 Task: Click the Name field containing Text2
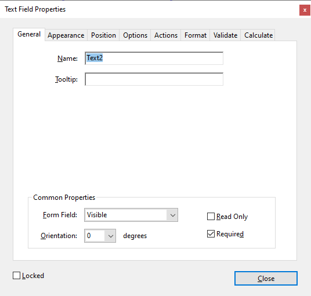pyautogui.click(x=154, y=58)
